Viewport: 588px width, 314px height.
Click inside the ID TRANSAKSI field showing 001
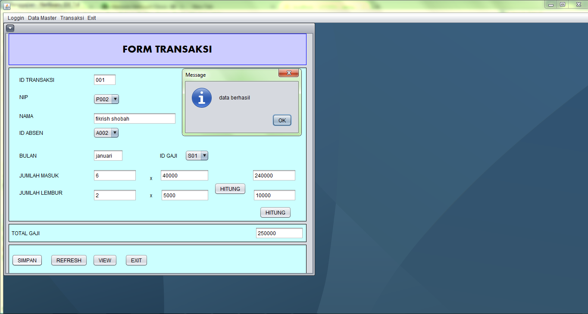click(104, 80)
